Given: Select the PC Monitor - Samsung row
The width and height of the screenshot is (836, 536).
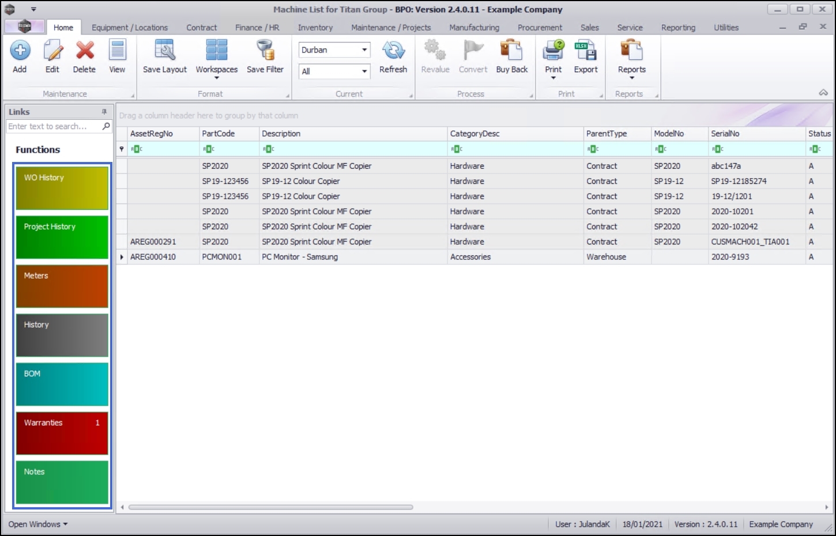Looking at the screenshot, I should pos(475,257).
